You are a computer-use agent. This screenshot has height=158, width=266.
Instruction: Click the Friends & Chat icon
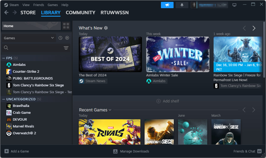point(259,151)
